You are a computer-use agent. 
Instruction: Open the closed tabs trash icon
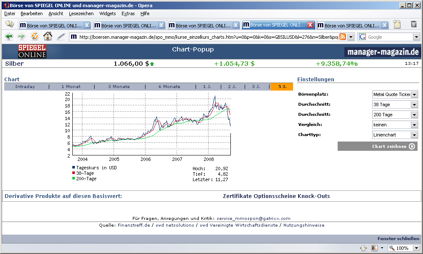pyautogui.click(x=414, y=24)
